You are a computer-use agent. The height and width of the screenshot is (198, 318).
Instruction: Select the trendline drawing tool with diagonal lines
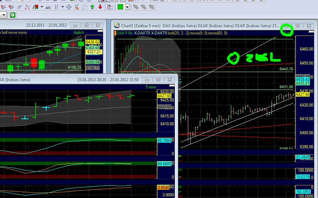click(x=10, y=7)
